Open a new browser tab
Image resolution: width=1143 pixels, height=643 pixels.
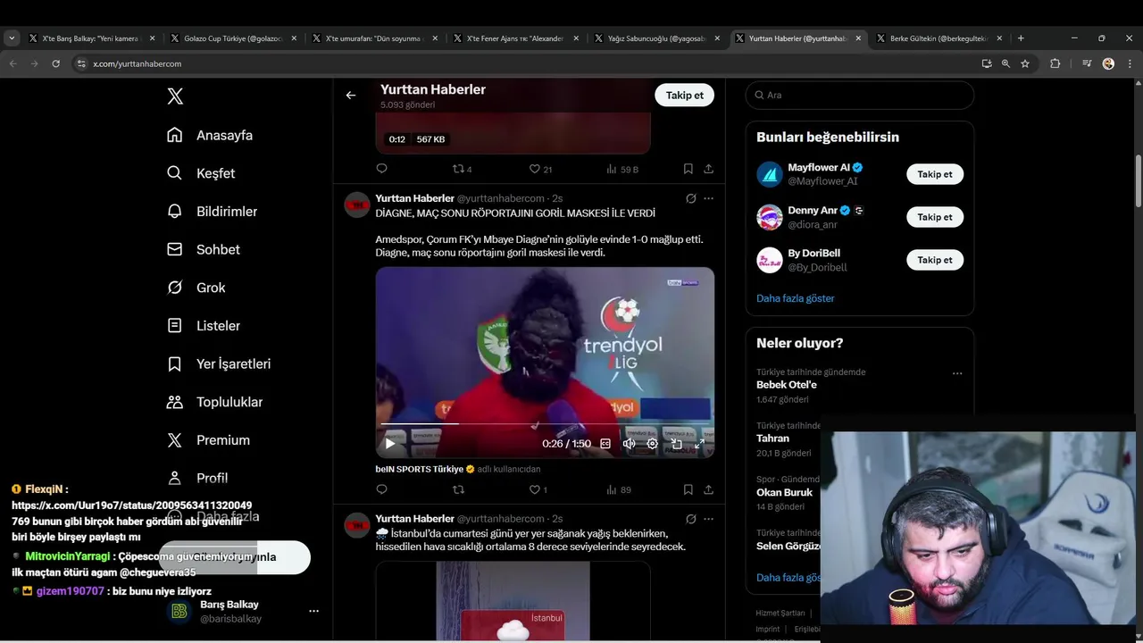pos(1021,38)
